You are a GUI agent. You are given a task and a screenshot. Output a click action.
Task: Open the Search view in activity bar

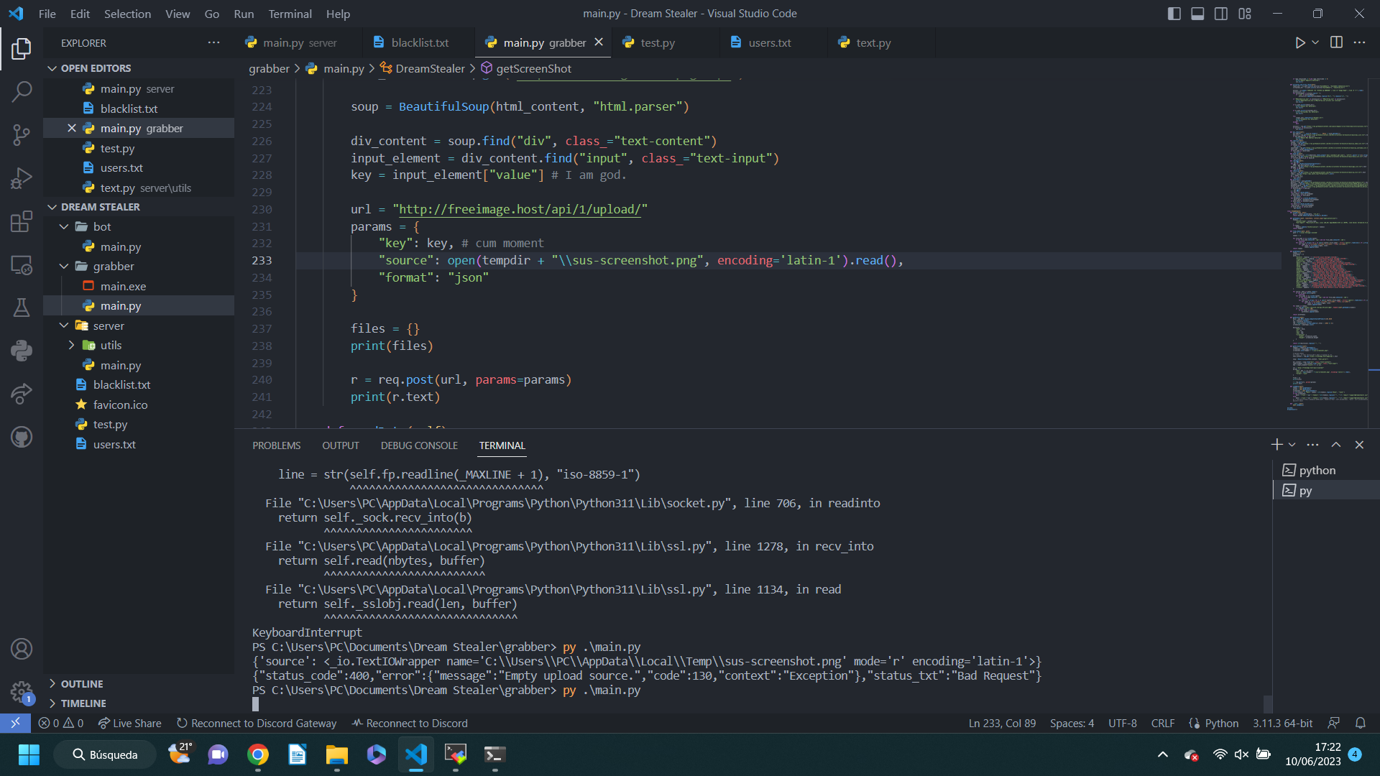click(22, 91)
